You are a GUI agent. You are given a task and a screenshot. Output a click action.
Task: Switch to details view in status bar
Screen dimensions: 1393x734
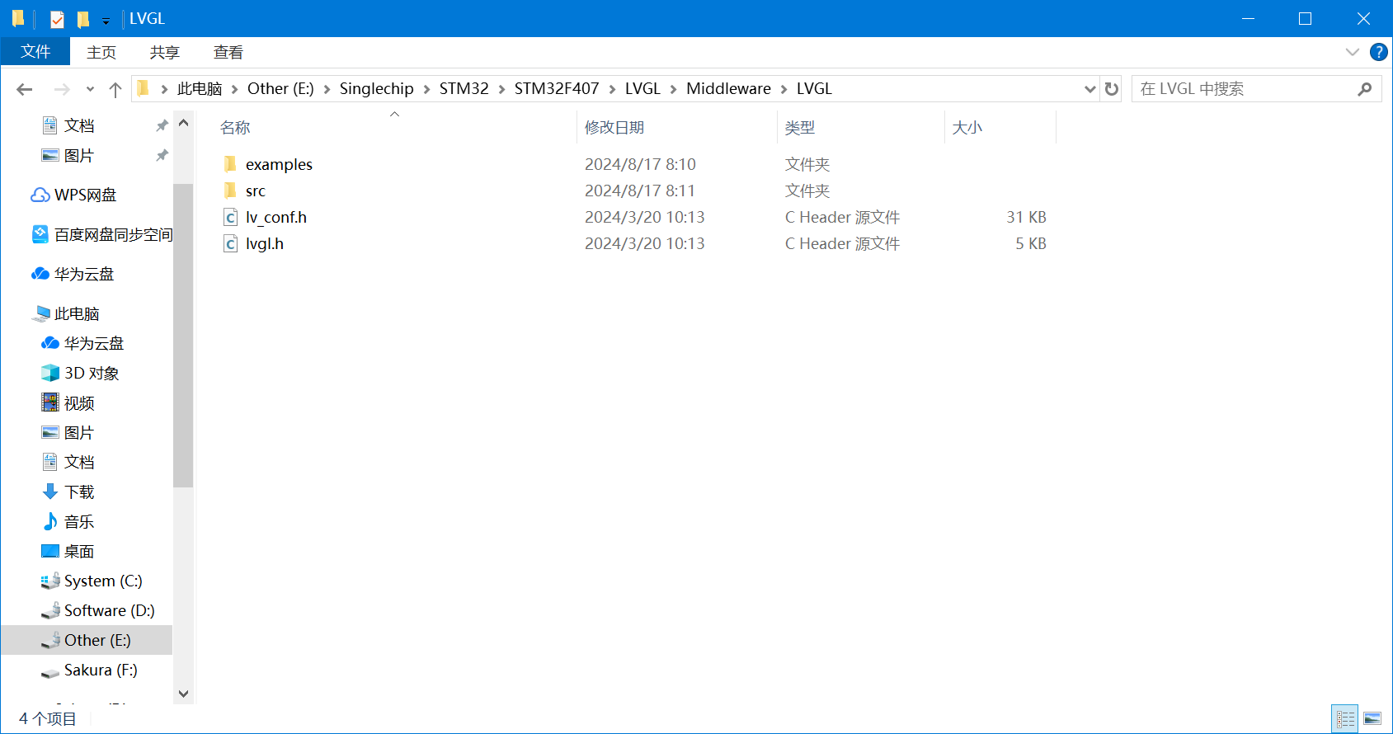click(1345, 719)
